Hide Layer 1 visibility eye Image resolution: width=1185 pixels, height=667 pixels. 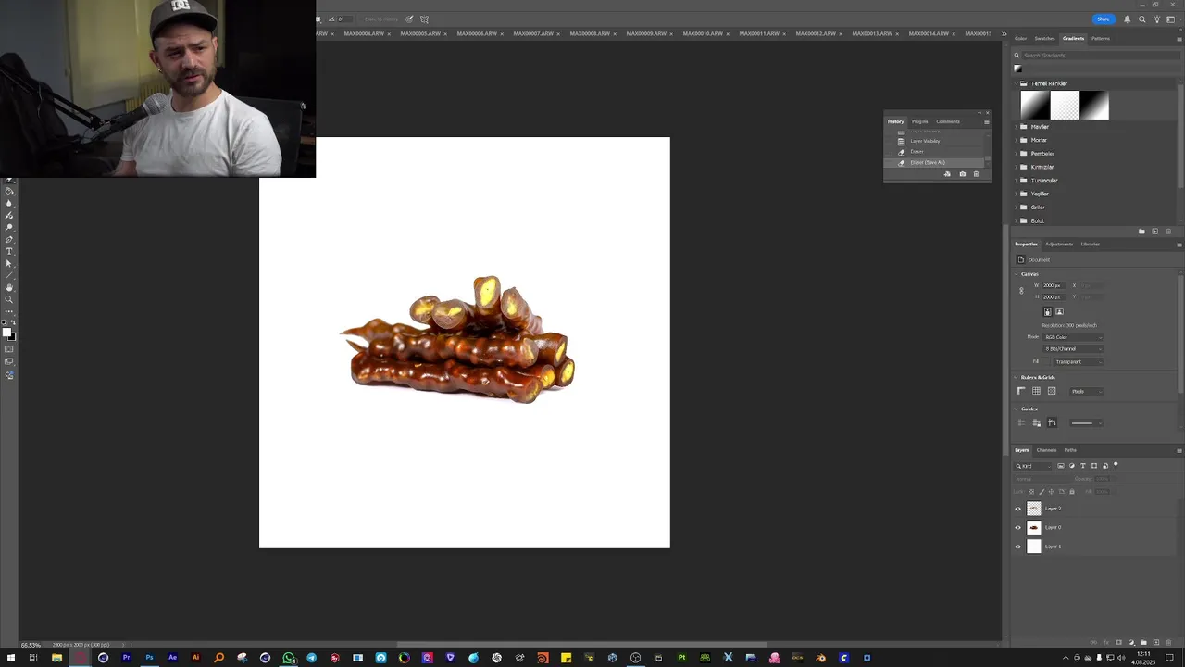click(x=1018, y=547)
